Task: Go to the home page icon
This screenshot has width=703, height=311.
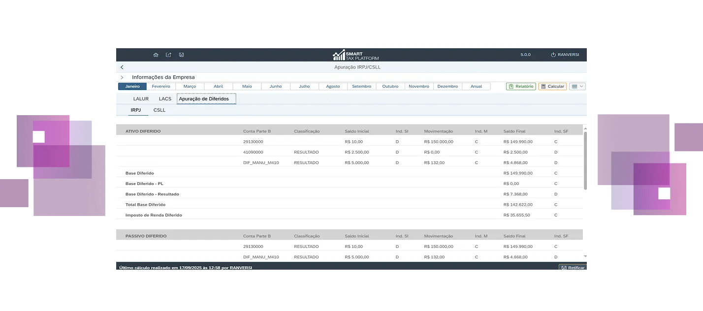Action: click(x=156, y=55)
